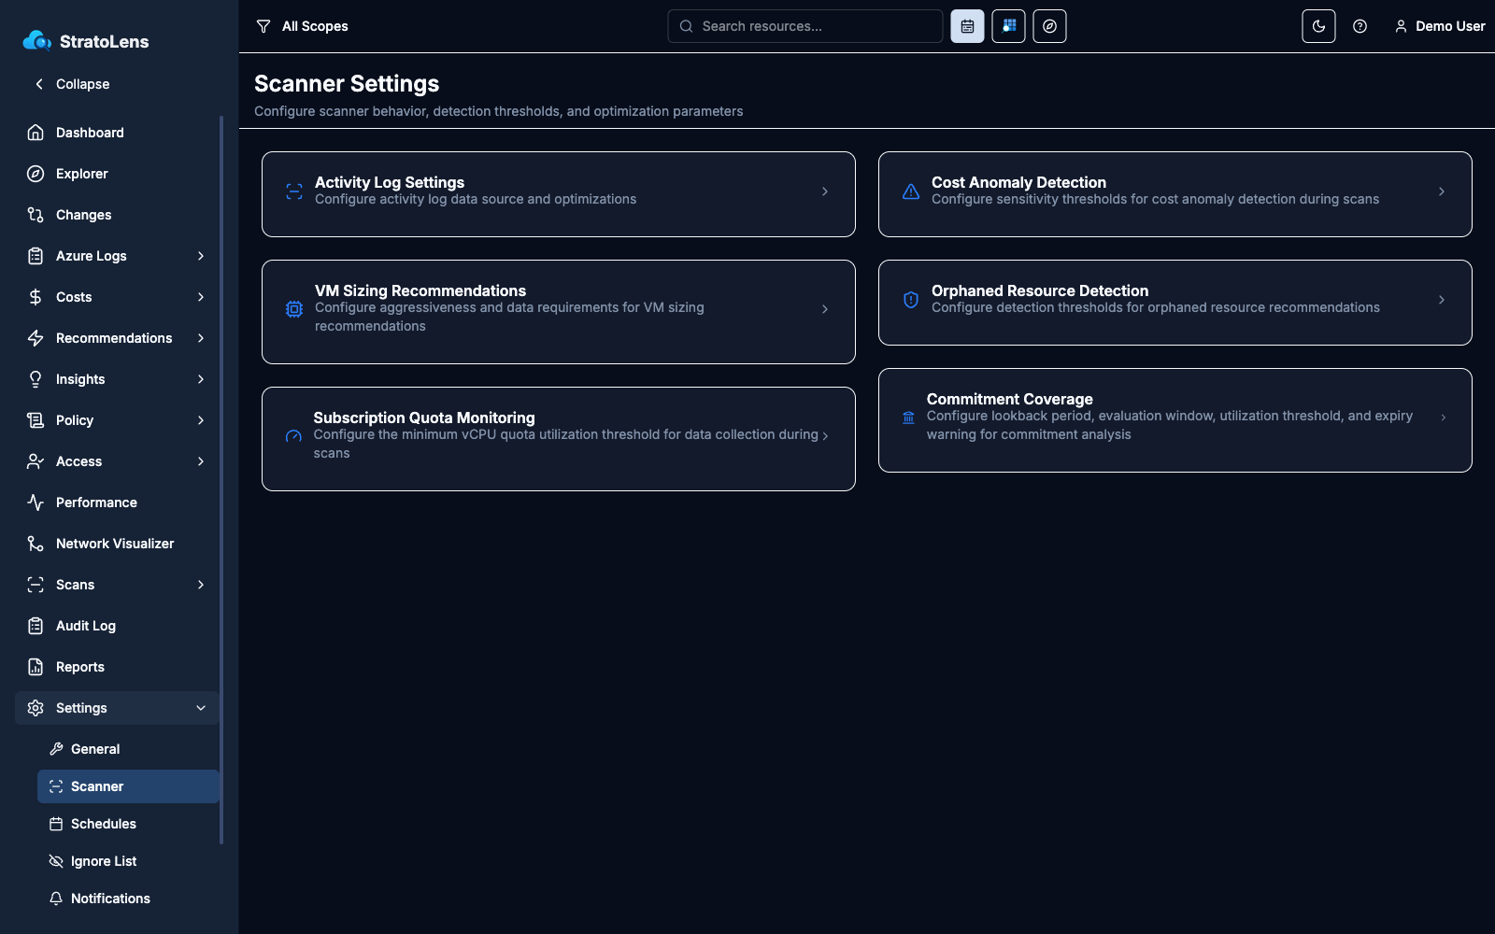Image resolution: width=1495 pixels, height=934 pixels.
Task: Open Activity Log Settings card
Action: coord(559,194)
